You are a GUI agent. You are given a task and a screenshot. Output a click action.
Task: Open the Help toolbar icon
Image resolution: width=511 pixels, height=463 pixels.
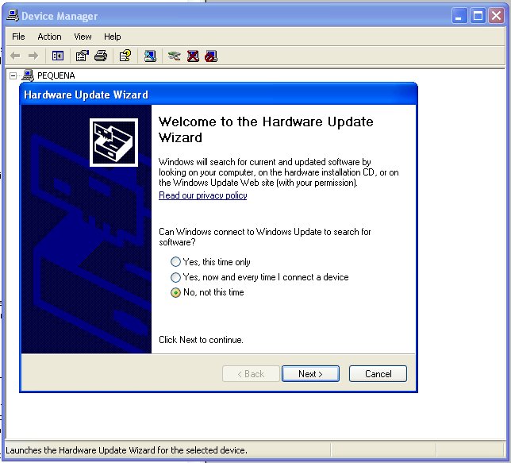(125, 56)
